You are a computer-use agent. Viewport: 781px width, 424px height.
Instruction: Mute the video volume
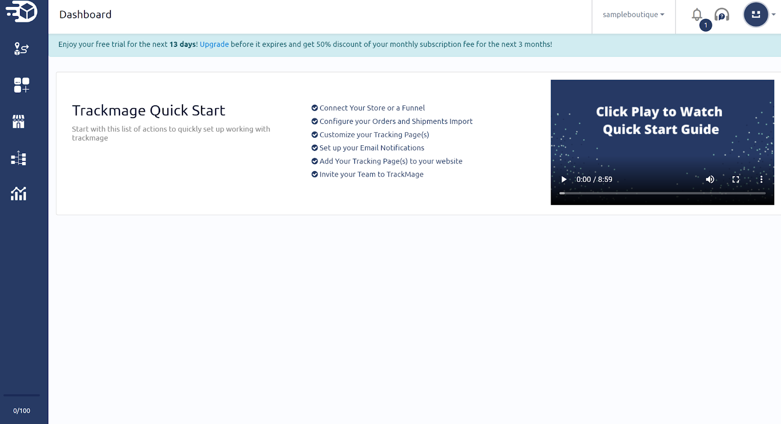coord(710,180)
